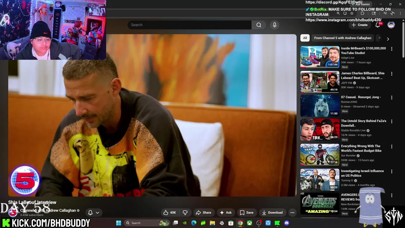Open options menu for 07 Casual Resurge video
Screen dimensions: 405x228
(392, 98)
